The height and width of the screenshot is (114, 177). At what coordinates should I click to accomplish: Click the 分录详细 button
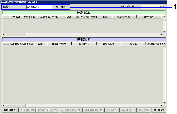tap(27, 110)
